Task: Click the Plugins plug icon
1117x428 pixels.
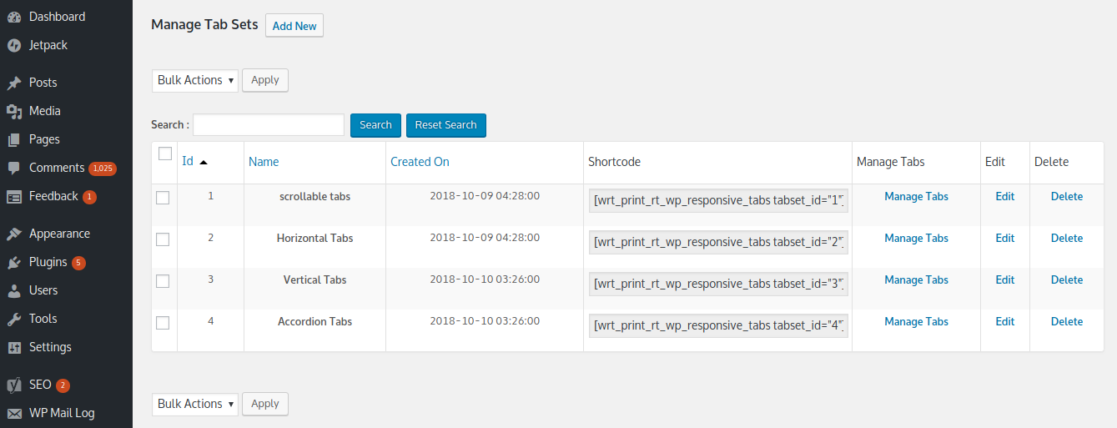Action: pos(14,263)
